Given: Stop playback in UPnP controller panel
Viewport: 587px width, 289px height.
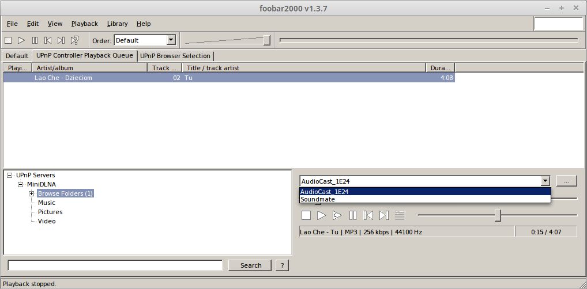Looking at the screenshot, I should [x=306, y=215].
